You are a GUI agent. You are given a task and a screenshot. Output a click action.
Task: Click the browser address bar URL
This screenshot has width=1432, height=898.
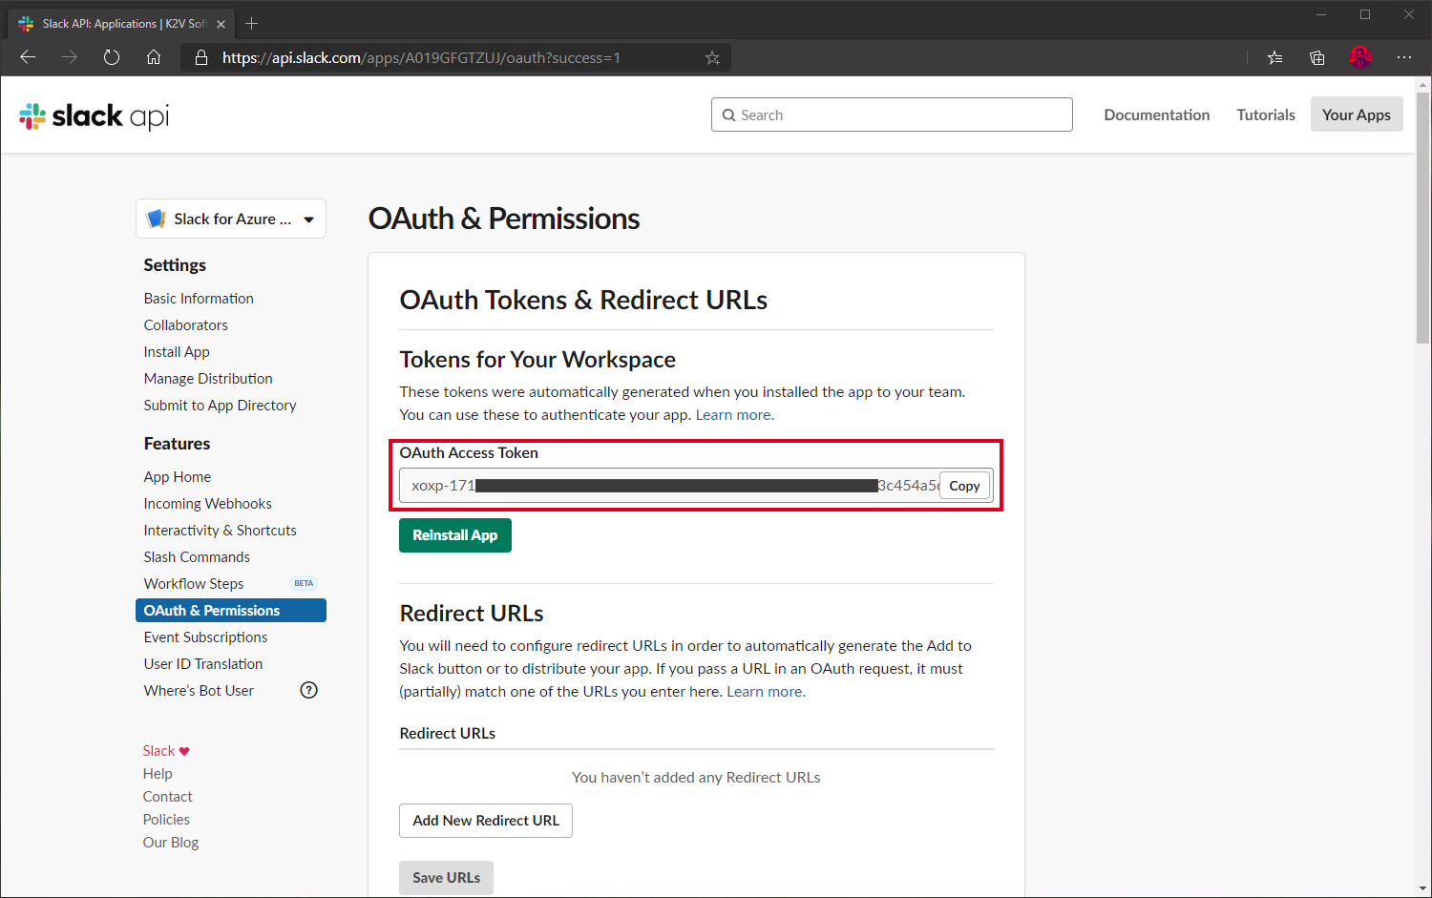click(x=421, y=57)
